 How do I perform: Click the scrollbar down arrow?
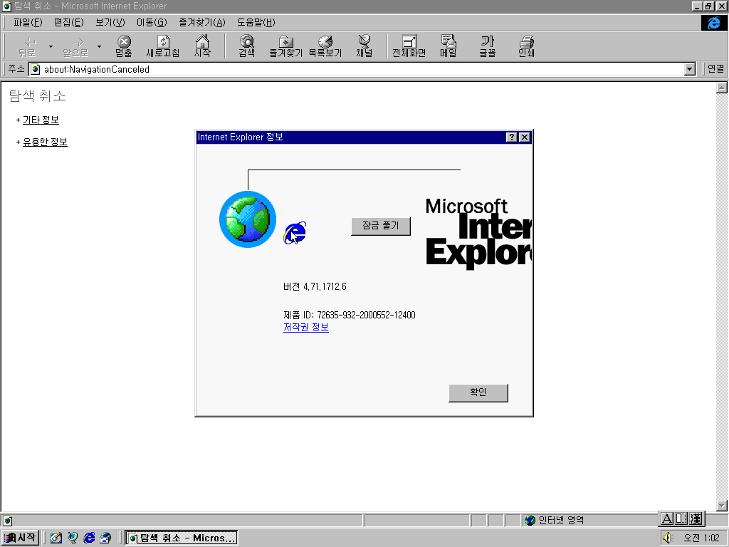point(722,506)
